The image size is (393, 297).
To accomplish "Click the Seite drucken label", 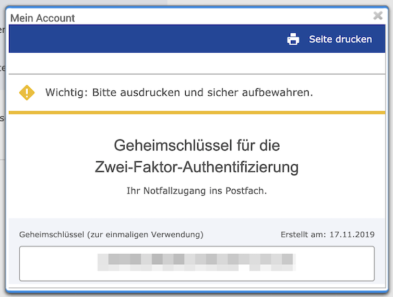I will [x=340, y=39].
